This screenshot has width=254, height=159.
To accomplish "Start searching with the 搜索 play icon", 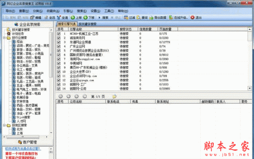I will point(99,17).
